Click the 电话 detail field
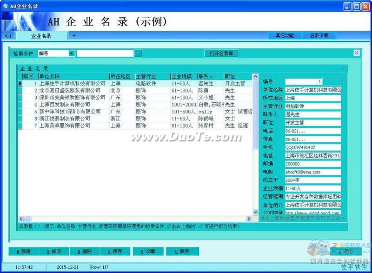Viewport: 372px width, 273px height. (x=313, y=131)
